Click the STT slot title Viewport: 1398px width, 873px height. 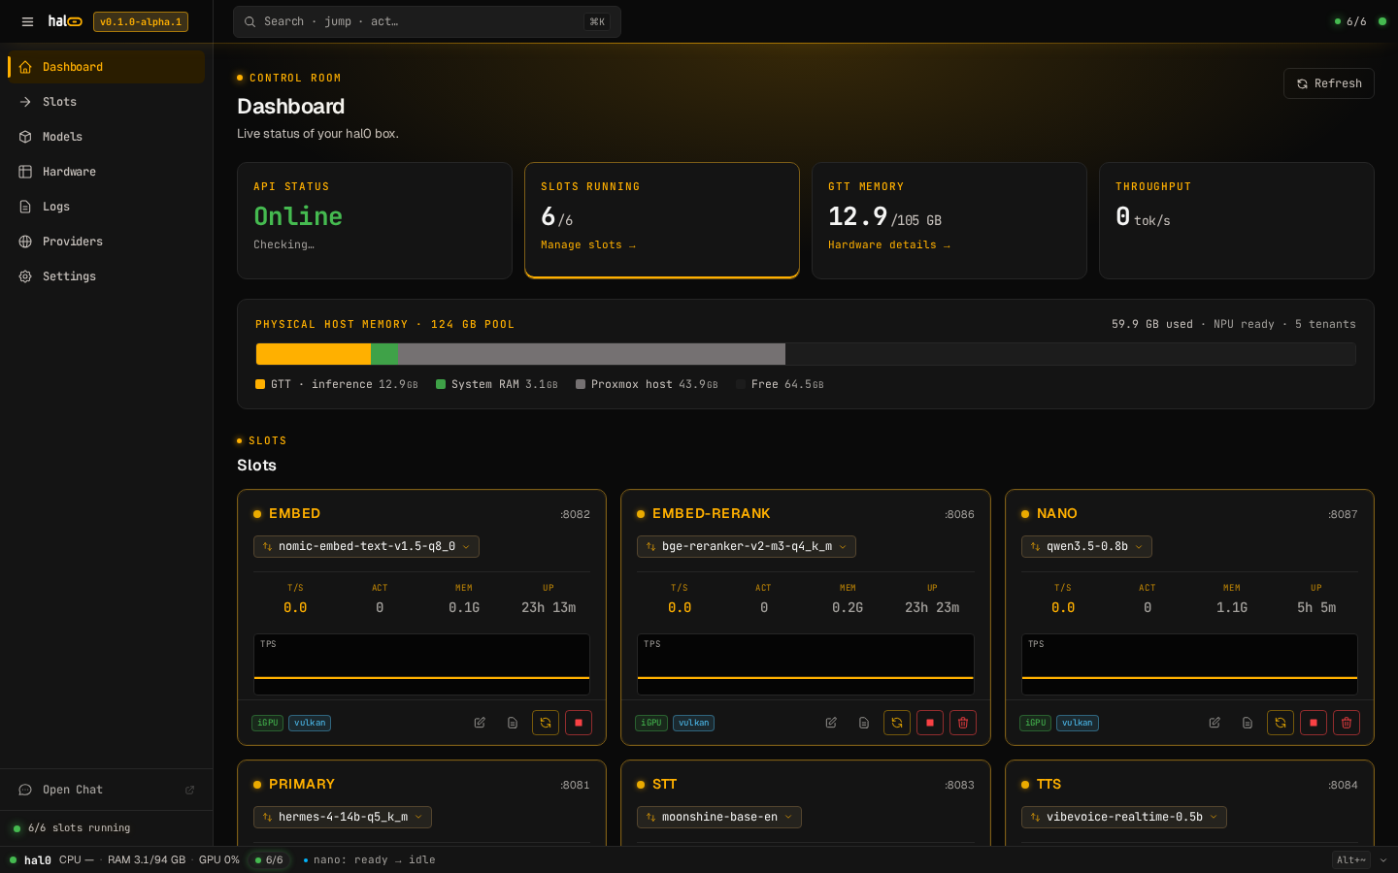(664, 784)
